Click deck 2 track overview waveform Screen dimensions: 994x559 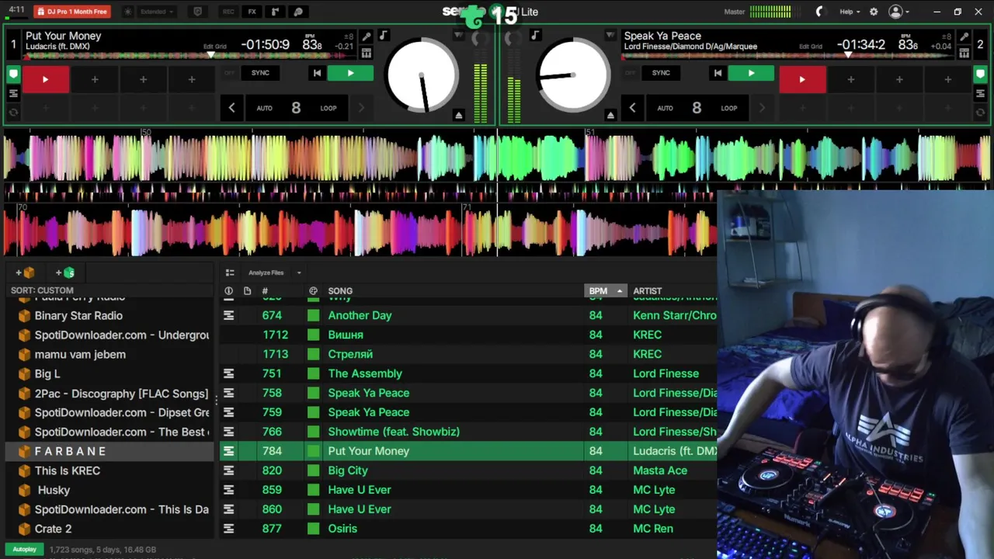click(x=788, y=56)
